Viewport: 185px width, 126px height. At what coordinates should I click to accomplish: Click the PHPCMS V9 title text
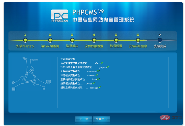pyautogui.click(x=88, y=12)
